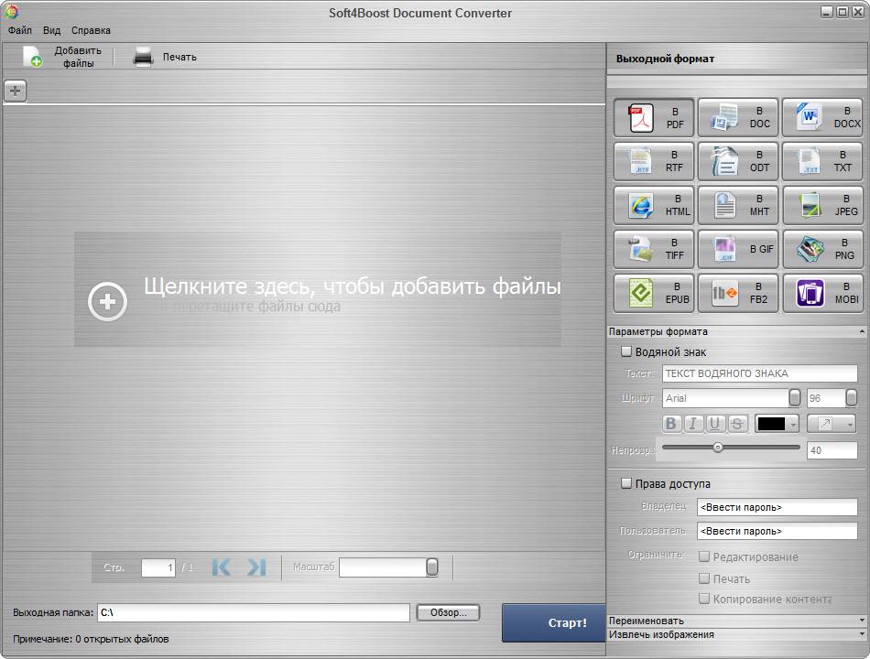Image resolution: width=870 pixels, height=659 pixels.
Task: Select the TIFF output format
Action: tap(654, 249)
